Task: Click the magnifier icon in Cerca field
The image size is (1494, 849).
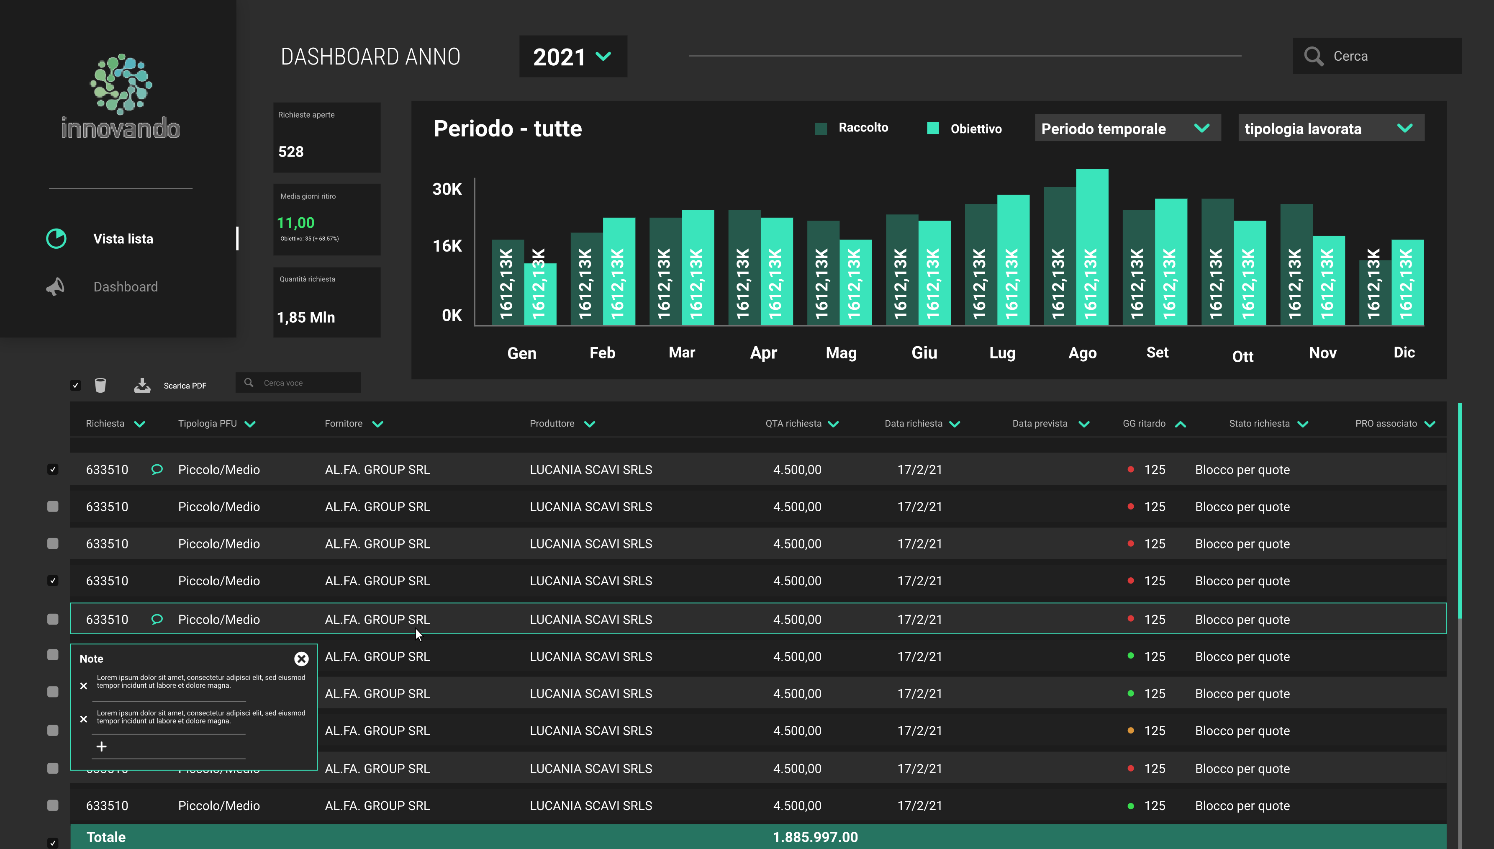Action: point(1314,56)
